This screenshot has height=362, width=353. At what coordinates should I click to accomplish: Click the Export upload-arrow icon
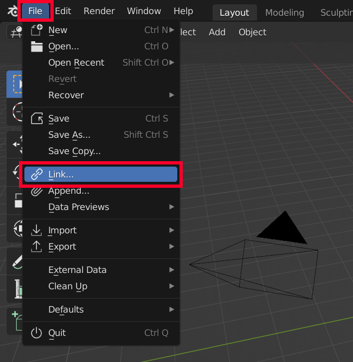pos(36,246)
